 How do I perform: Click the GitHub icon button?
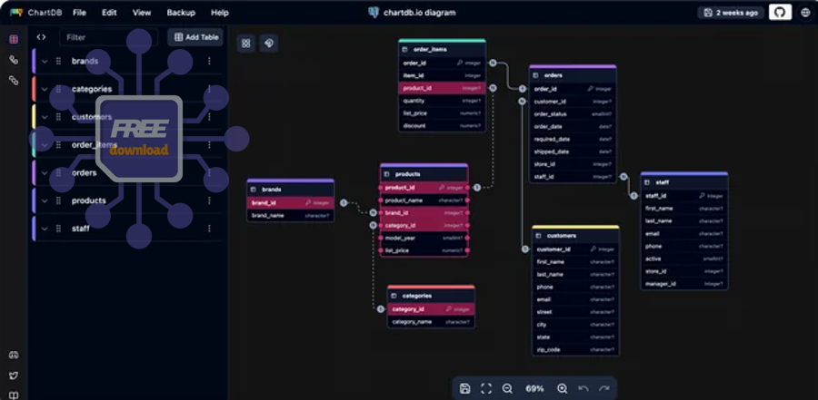[x=780, y=13]
